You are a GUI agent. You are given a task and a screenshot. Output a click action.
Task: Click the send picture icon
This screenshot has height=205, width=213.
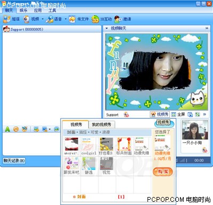[36, 129]
